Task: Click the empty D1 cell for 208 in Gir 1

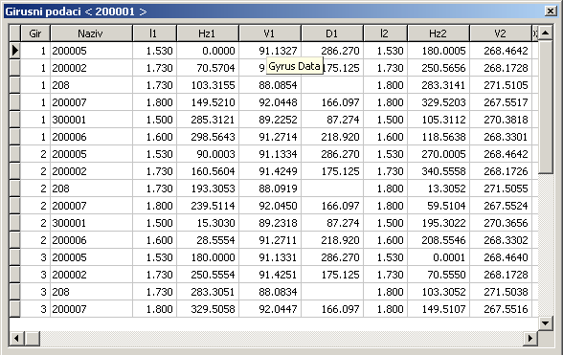Action: click(332, 85)
